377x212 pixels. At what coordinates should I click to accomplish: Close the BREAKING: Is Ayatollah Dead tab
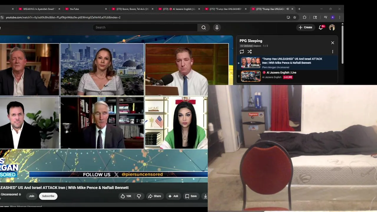tap(59, 9)
